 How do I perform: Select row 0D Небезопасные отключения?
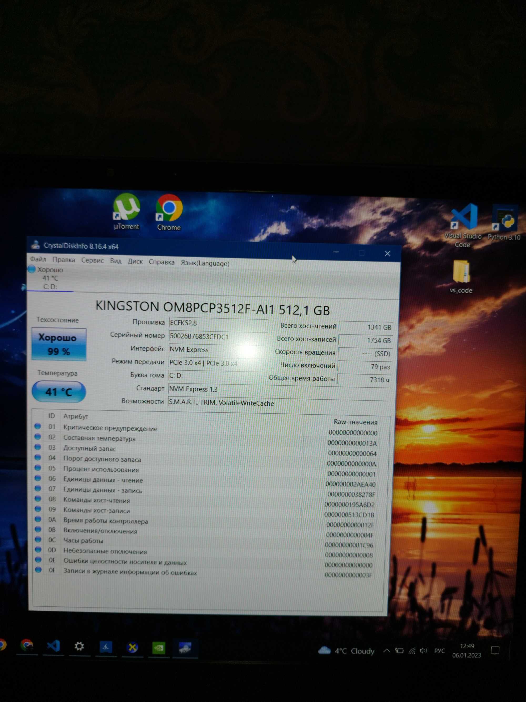[205, 552]
